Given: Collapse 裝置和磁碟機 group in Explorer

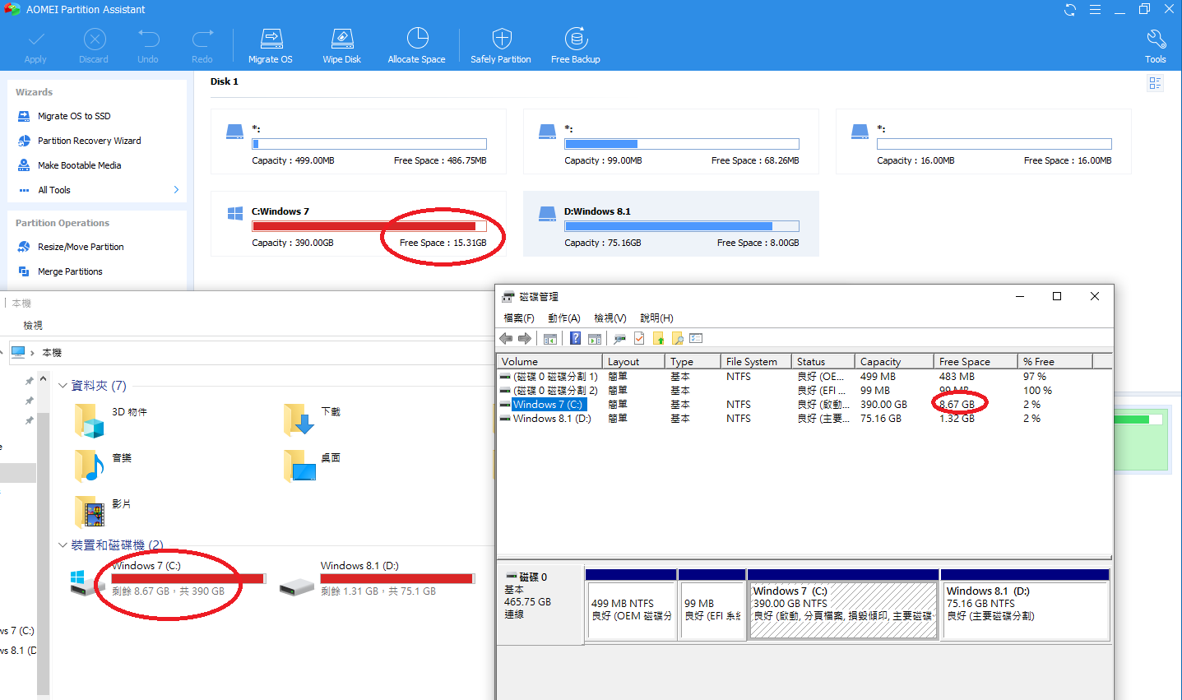Looking at the screenshot, I should click(63, 545).
